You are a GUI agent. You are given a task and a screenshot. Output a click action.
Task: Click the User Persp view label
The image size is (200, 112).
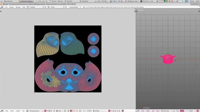[x=141, y=10]
